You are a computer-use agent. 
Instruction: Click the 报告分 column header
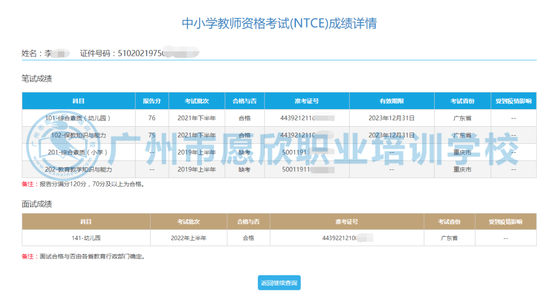pyautogui.click(x=153, y=101)
